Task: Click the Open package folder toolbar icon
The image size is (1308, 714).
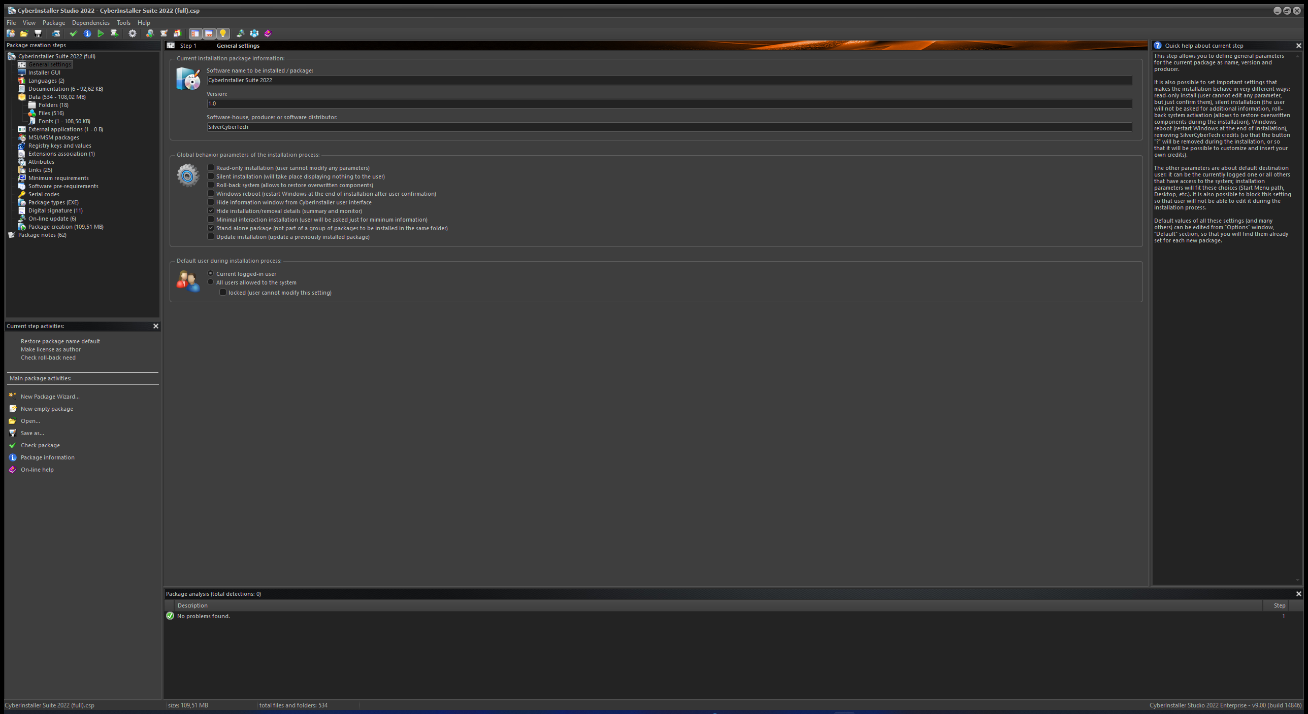Action: pyautogui.click(x=24, y=33)
